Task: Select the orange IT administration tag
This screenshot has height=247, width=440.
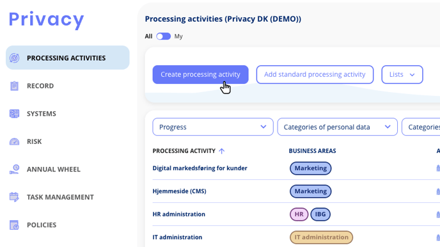Action: 321,237
